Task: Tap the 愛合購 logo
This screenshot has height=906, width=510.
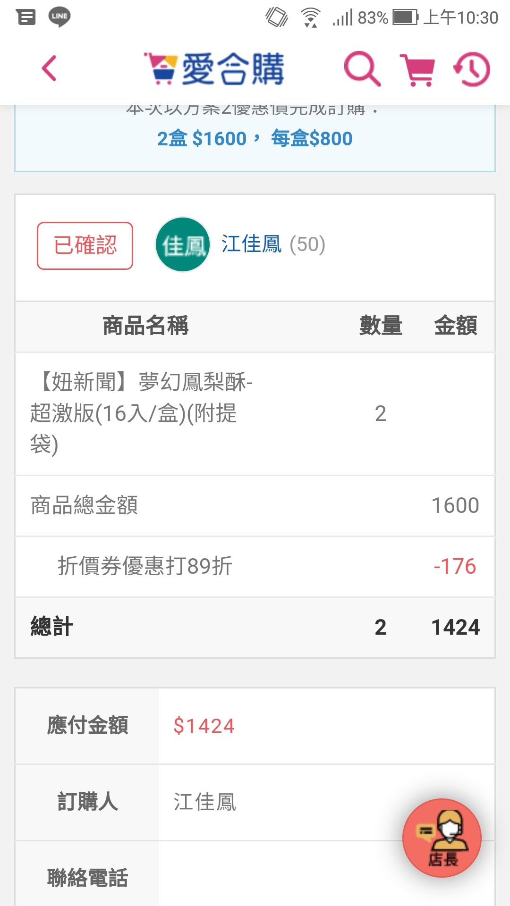Action: pos(214,69)
